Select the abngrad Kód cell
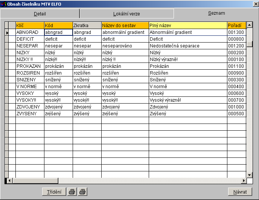The width and height of the screenshot is (259, 200). (x=58, y=32)
